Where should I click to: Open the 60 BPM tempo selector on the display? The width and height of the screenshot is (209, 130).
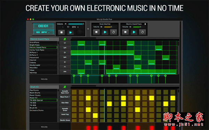coord(44,32)
